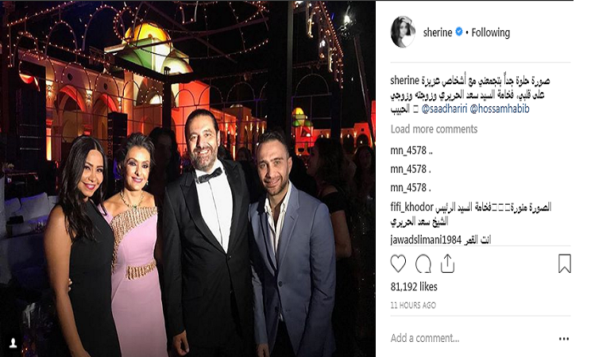Click the 11 HOURS AGO timestamp
This screenshot has width=591, height=357.
tap(413, 305)
